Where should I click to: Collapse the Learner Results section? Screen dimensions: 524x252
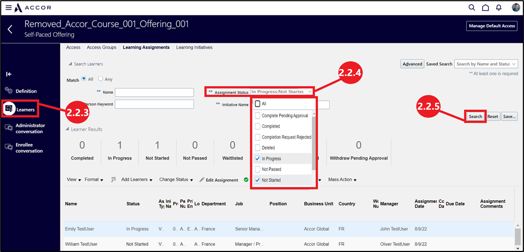click(x=68, y=129)
